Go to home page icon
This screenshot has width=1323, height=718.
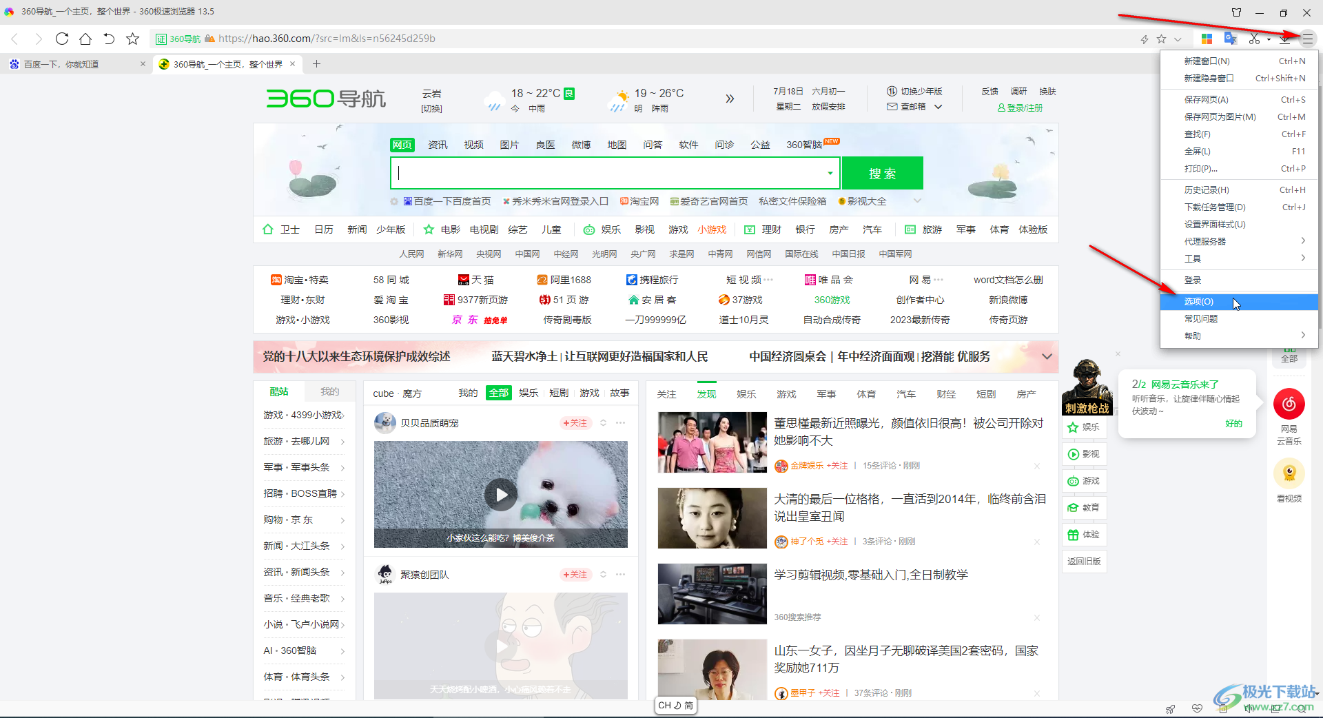(85, 39)
